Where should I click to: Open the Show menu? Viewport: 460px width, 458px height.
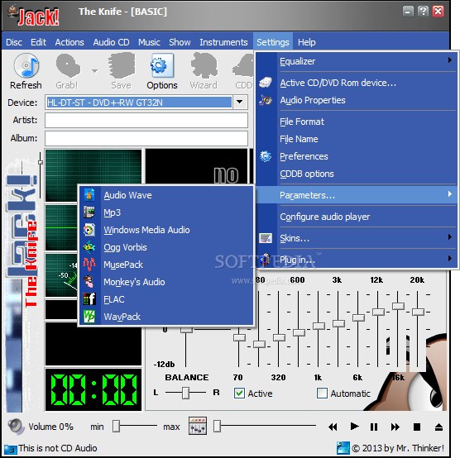(x=180, y=42)
